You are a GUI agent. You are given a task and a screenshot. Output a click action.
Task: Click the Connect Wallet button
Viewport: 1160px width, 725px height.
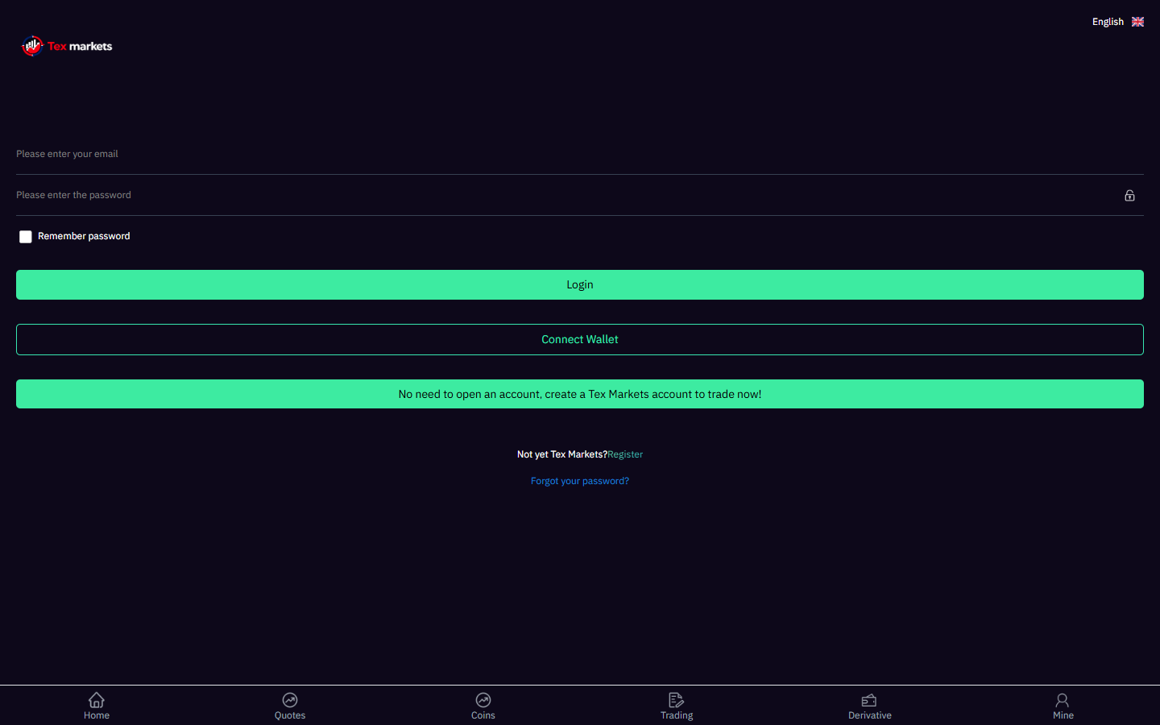coord(580,339)
